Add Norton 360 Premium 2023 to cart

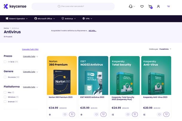coord(72,114)
